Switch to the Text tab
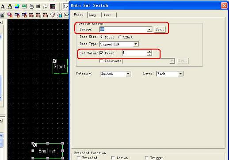 [x=107, y=15]
